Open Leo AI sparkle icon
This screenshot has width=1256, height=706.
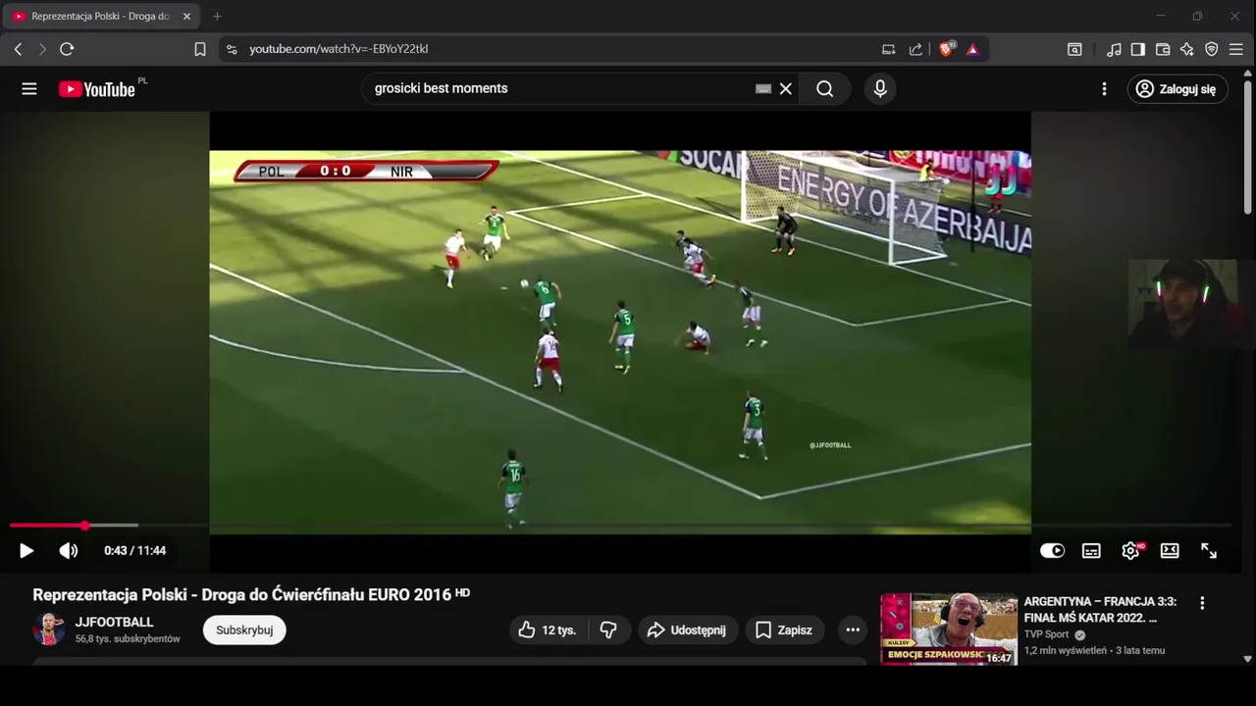[1187, 49]
